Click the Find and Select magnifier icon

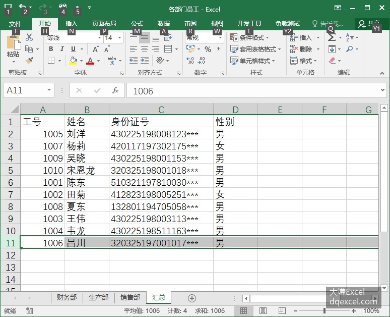click(x=350, y=49)
